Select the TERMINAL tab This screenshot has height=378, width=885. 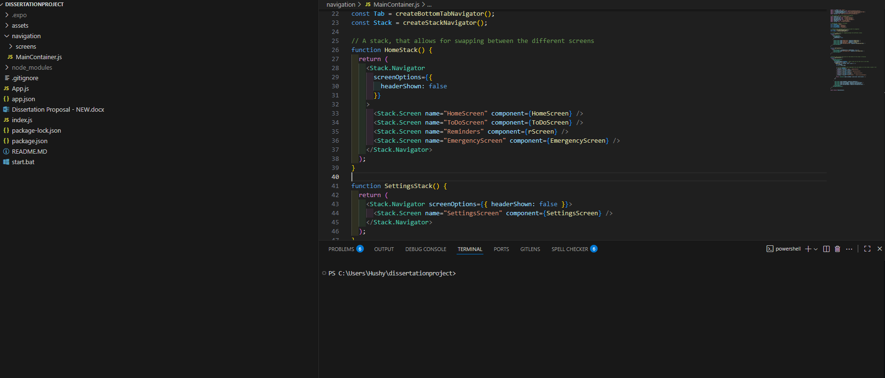point(470,249)
